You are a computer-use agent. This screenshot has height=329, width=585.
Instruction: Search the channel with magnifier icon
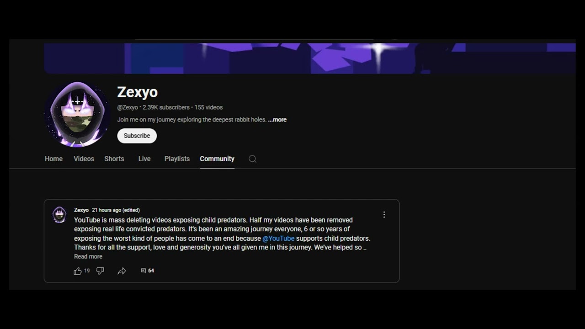(252, 159)
